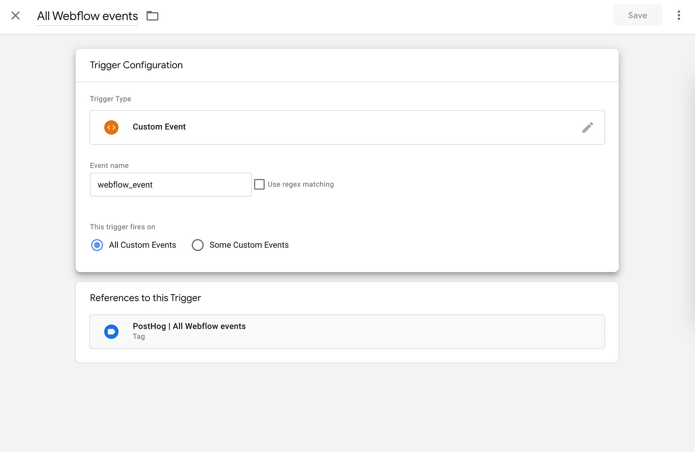Close the trigger editor with the X icon

point(15,16)
